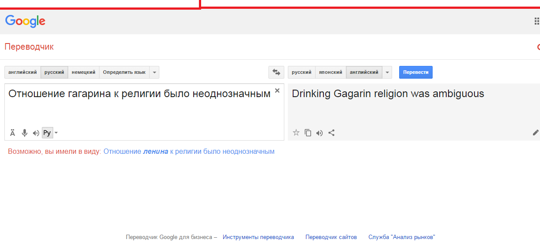Click the Google logo

(x=25, y=21)
